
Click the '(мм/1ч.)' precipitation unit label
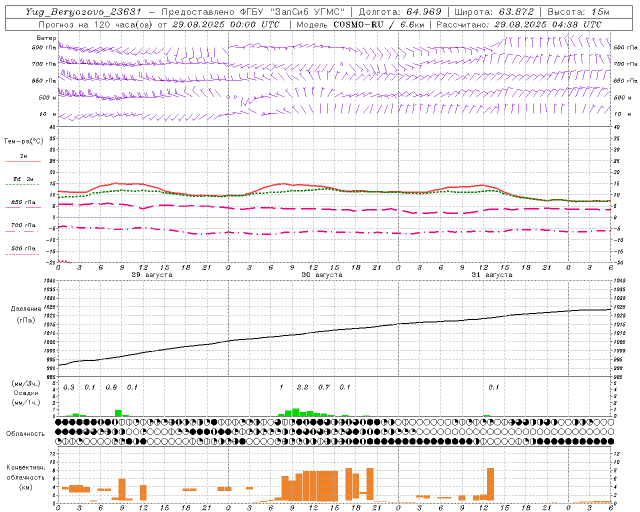26,402
